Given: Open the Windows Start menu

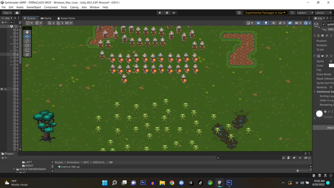Looking at the screenshot, I should [x=105, y=183].
